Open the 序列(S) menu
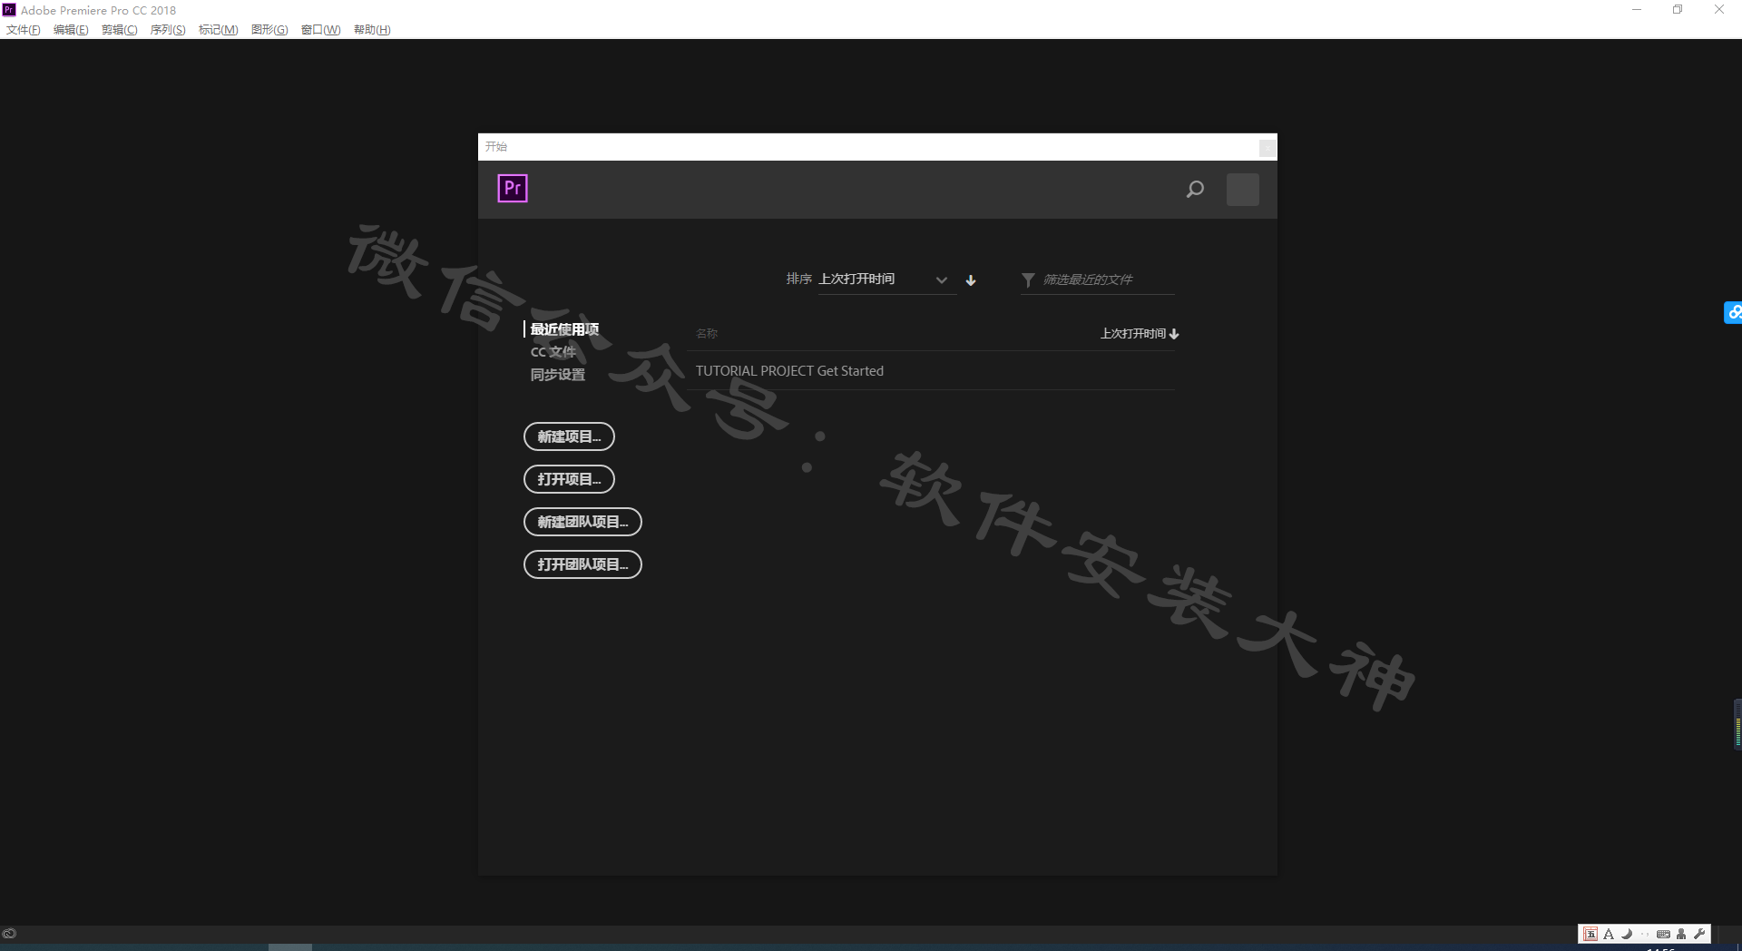Image resolution: width=1742 pixels, height=951 pixels. click(x=168, y=29)
